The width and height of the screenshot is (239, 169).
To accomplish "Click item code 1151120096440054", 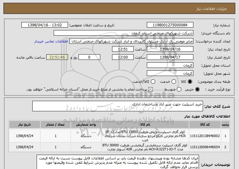I will tap(205, 147).
